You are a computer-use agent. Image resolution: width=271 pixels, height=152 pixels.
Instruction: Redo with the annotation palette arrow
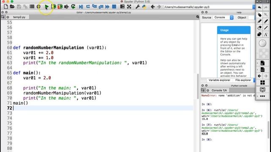[266, 8]
